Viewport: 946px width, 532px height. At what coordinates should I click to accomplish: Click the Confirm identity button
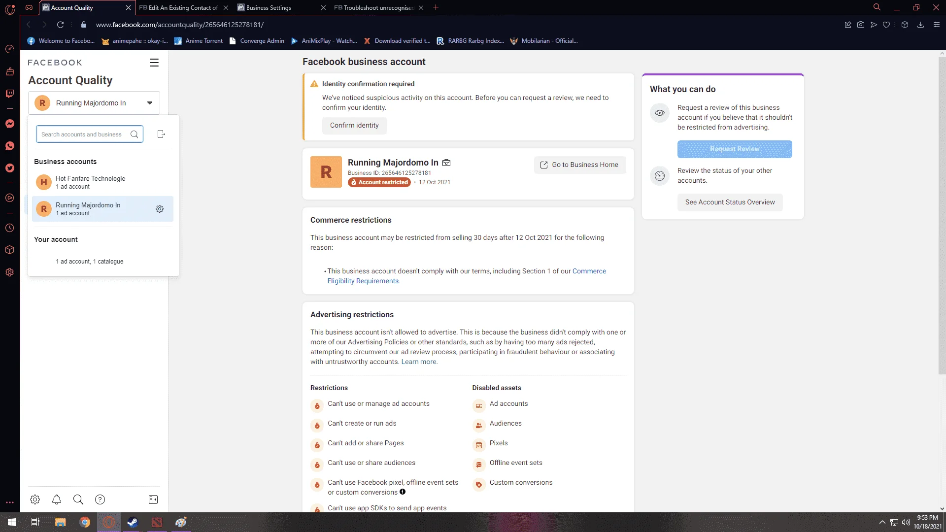click(354, 126)
